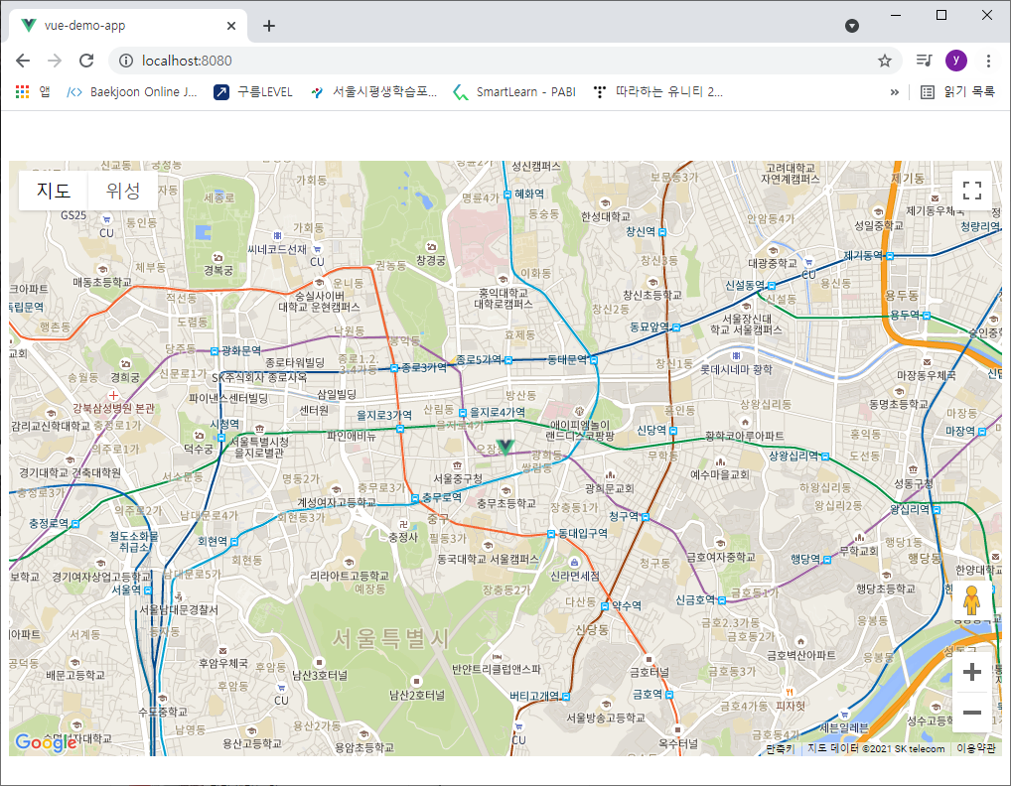The height and width of the screenshot is (786, 1011).
Task: Click the 서울특별시 city label
Action: click(390, 638)
